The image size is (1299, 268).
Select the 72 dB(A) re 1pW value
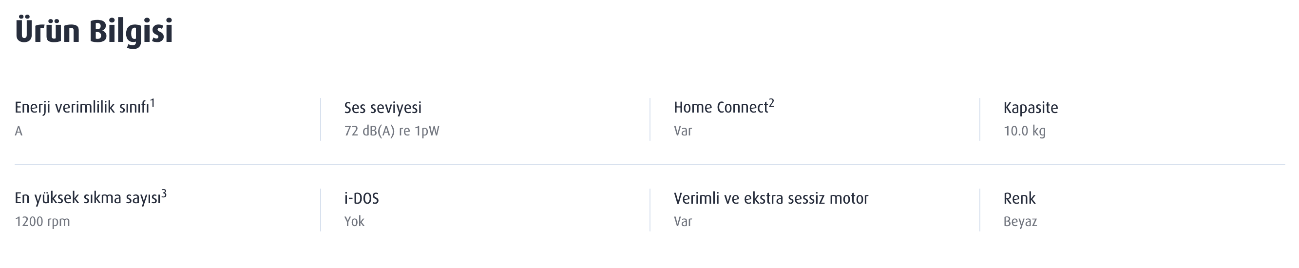pos(391,131)
